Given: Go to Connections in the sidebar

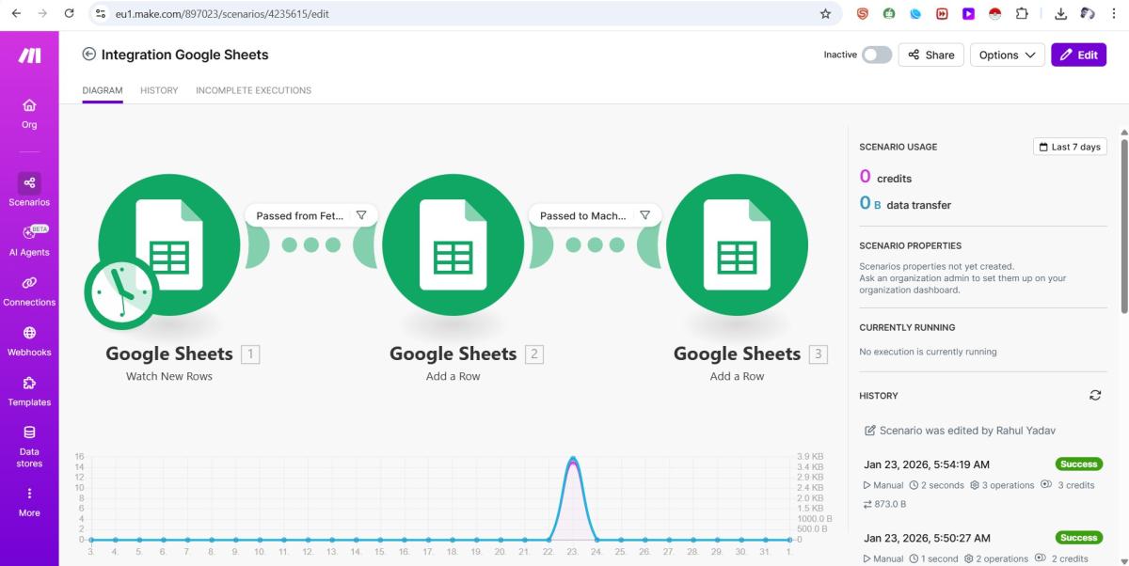Looking at the screenshot, I should (29, 291).
